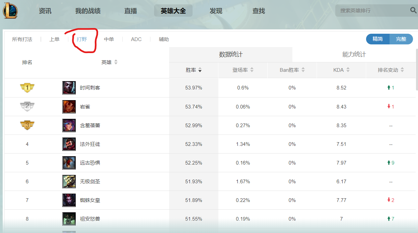Click hero name 时间刺客

(90, 88)
